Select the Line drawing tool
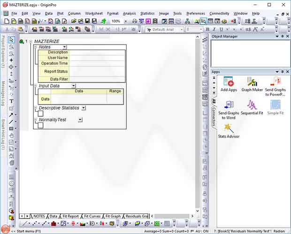This screenshot has height=234, width=291. [11, 121]
